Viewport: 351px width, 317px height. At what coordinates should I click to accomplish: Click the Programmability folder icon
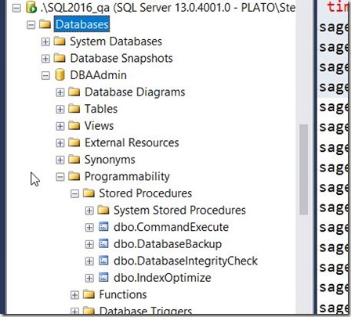[x=74, y=176]
